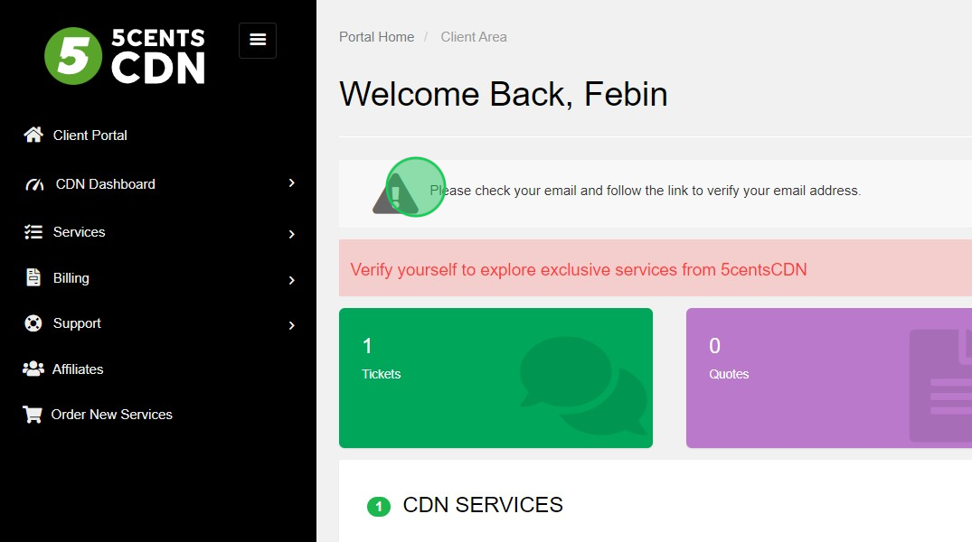The image size is (972, 542).
Task: Click the email verification warning triangle icon
Action: click(x=395, y=192)
